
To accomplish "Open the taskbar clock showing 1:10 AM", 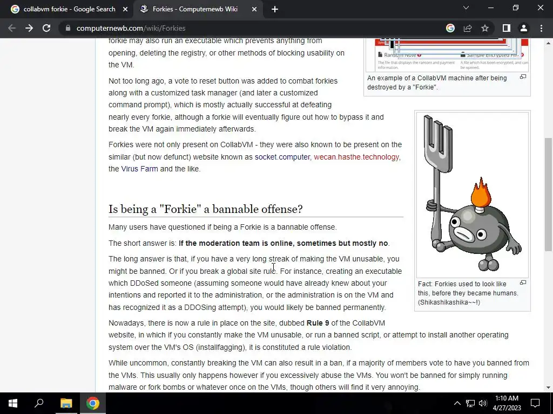I will point(507,403).
